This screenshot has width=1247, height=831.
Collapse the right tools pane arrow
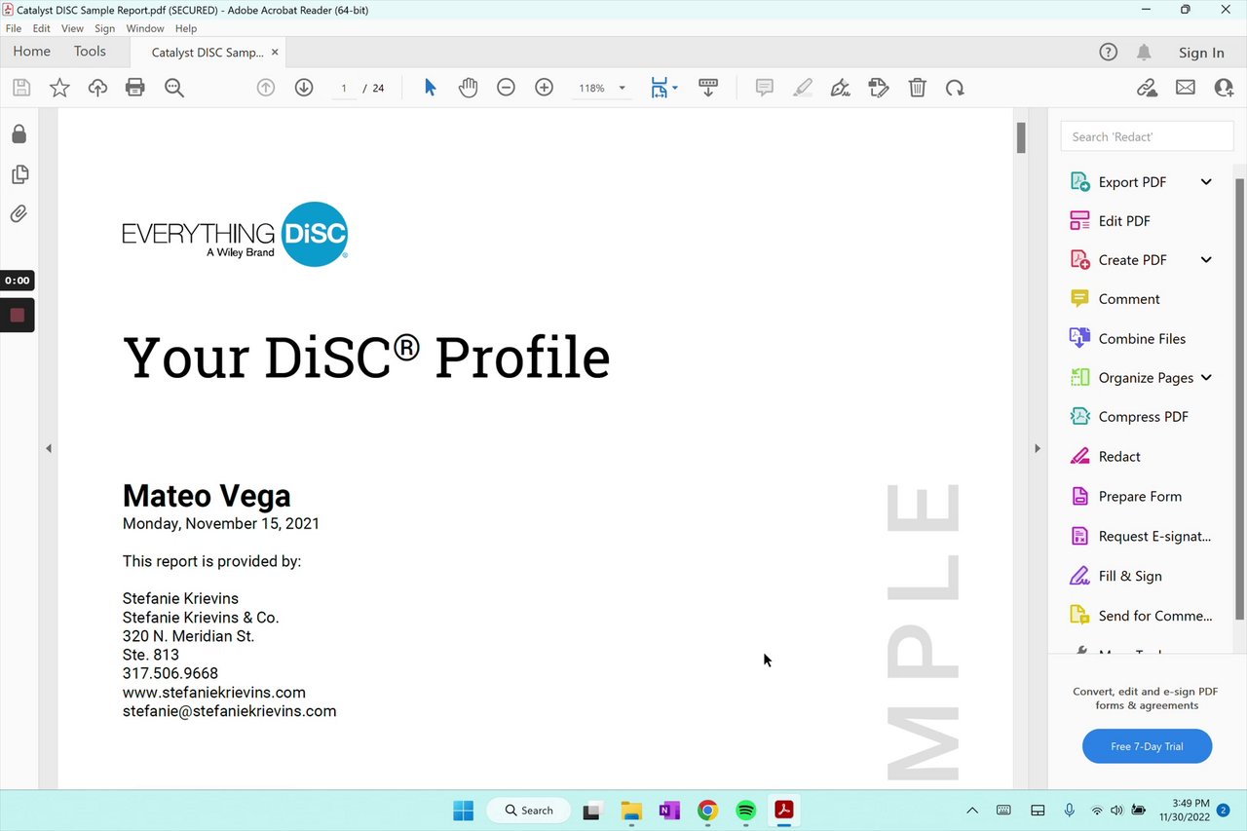point(1038,449)
